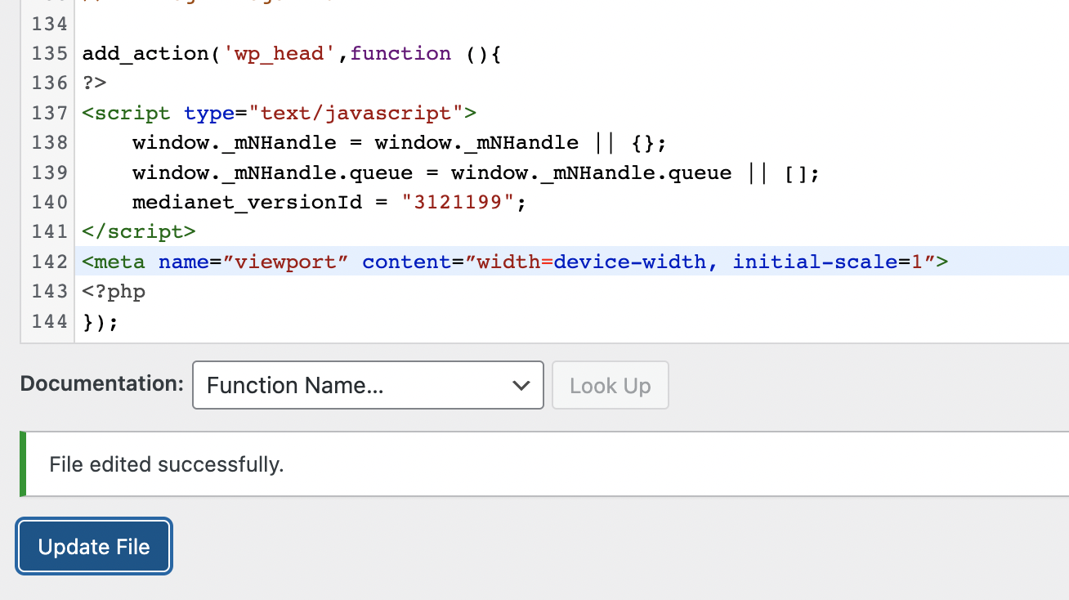Click line number 135 in the gutter
The width and height of the screenshot is (1069, 600).
[49, 53]
